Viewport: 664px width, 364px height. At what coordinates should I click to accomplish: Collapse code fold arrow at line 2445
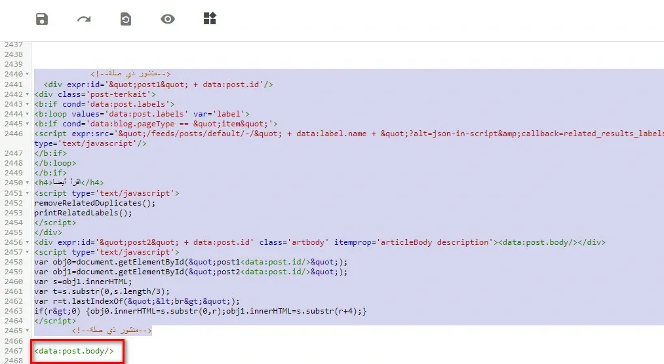28,124
